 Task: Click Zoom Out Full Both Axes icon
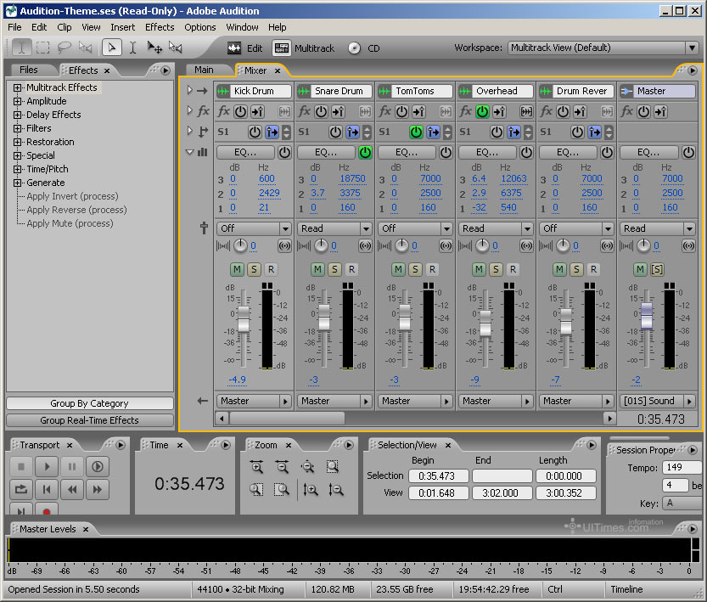pyautogui.click(x=307, y=467)
